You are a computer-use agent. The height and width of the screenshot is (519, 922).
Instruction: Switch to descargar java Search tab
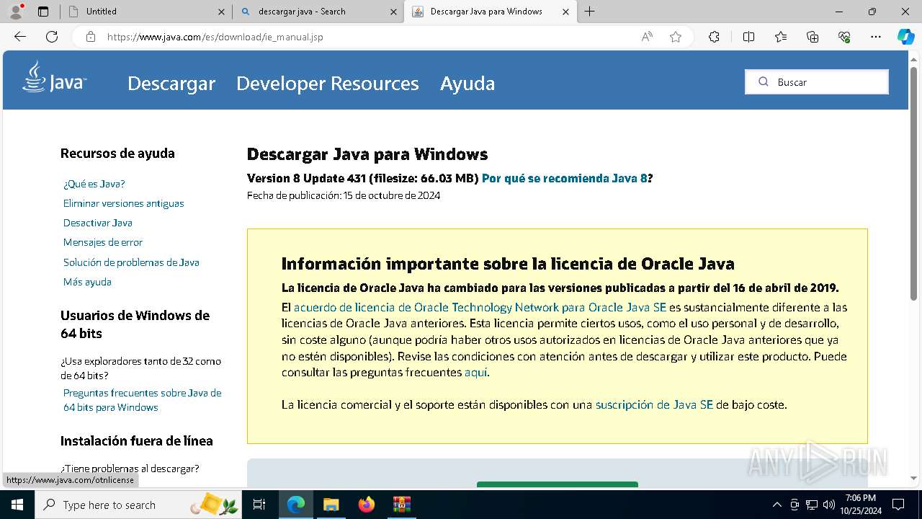coord(318,12)
